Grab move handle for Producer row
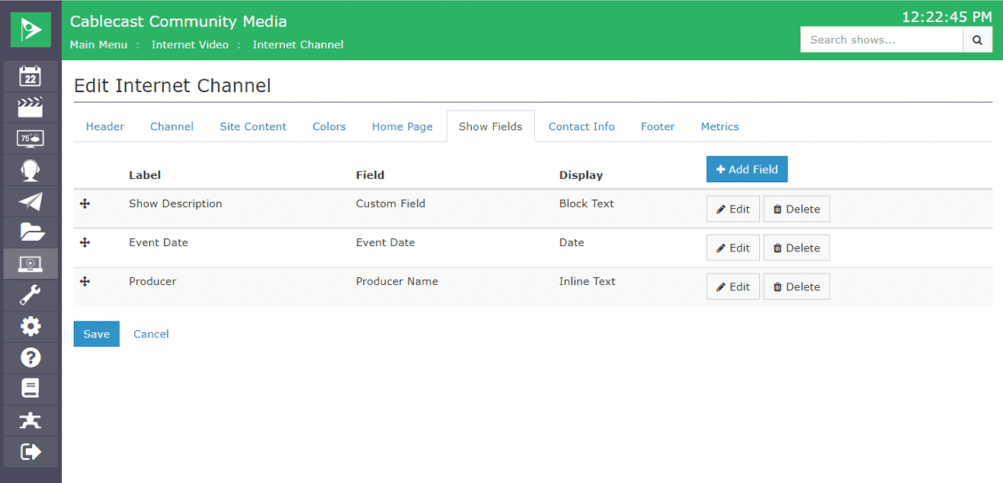The image size is (1003, 483). tap(85, 281)
